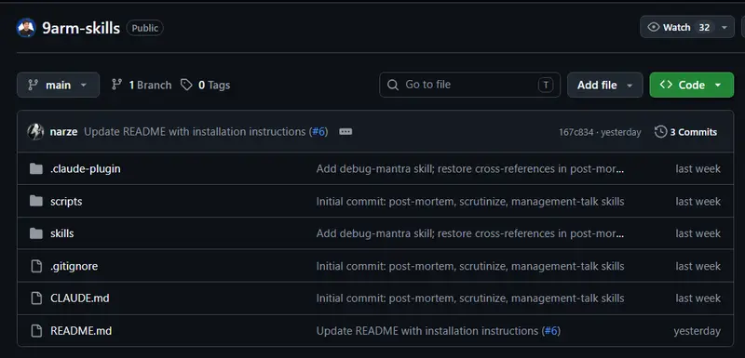
Task: Click 'last week' on .gitignore row
Action: (698, 267)
